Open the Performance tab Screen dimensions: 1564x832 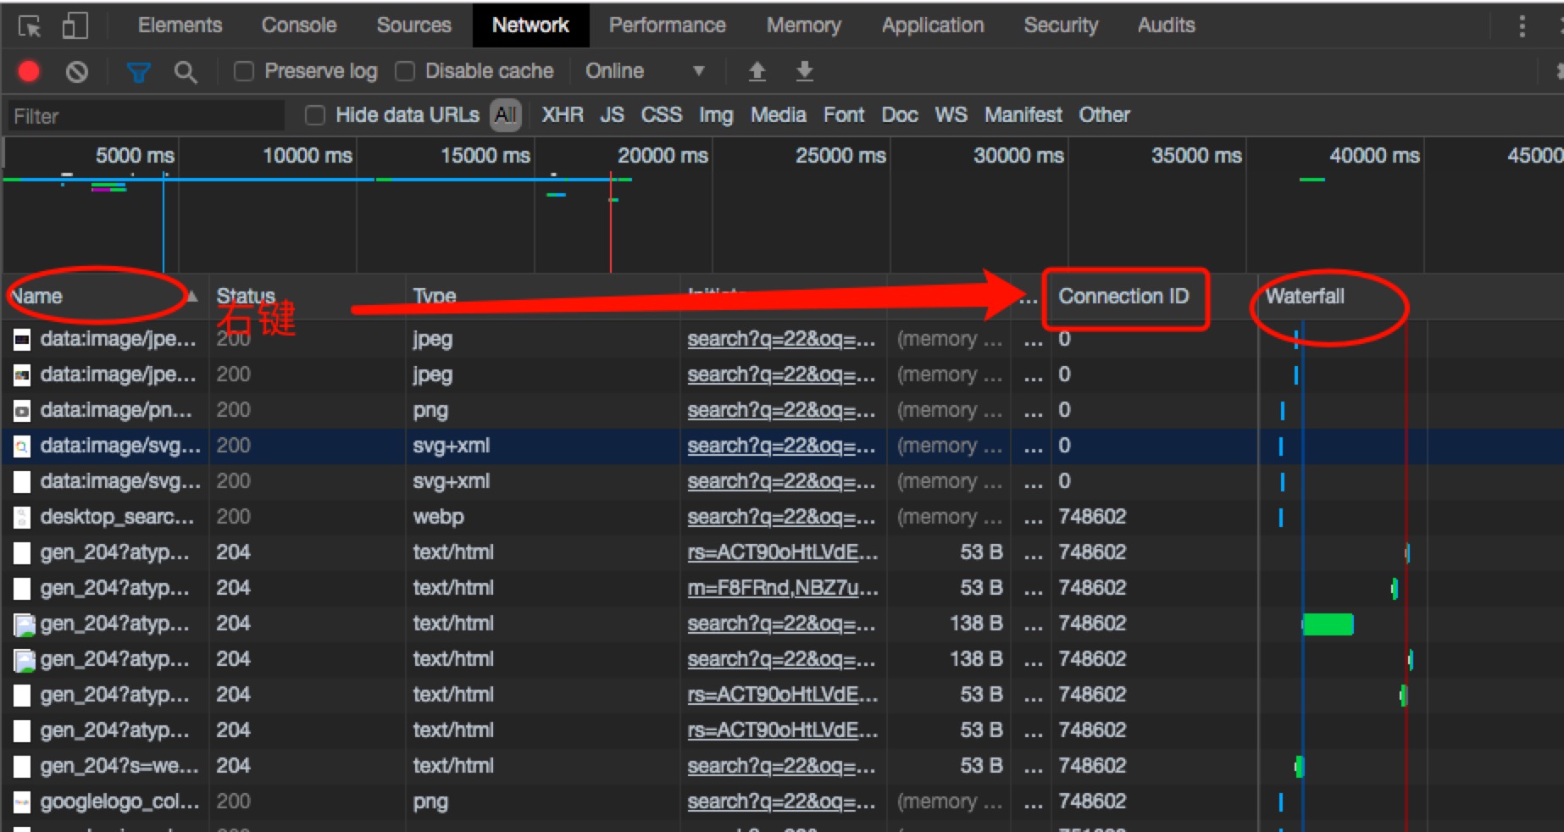pos(667,25)
